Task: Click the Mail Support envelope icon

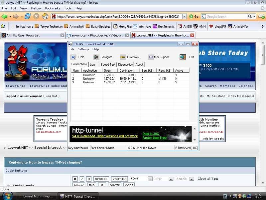Action: coord(151,57)
